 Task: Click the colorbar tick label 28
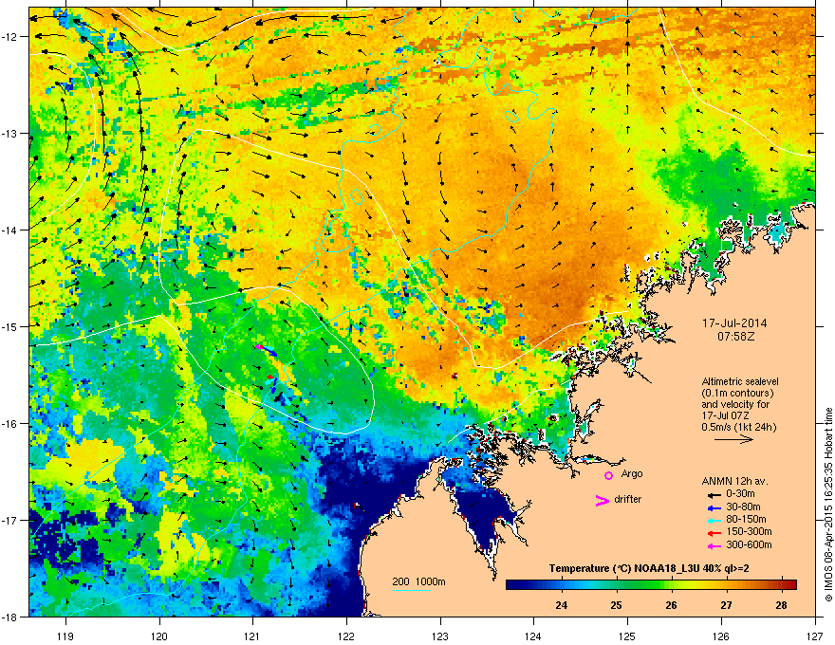(x=781, y=605)
